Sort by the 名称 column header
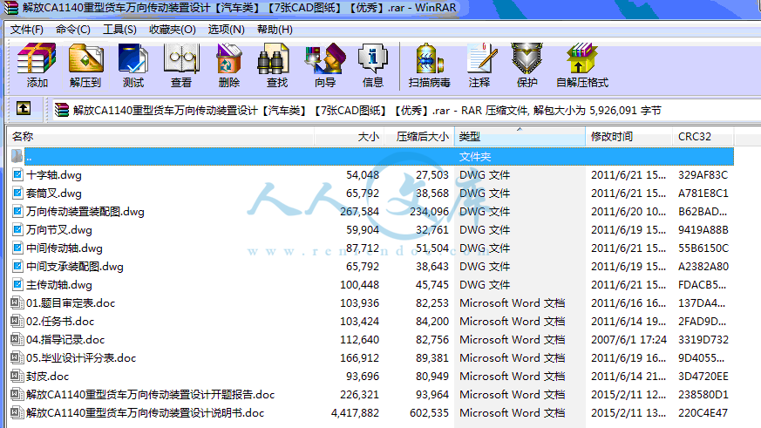761x428 pixels. pyautogui.click(x=160, y=137)
